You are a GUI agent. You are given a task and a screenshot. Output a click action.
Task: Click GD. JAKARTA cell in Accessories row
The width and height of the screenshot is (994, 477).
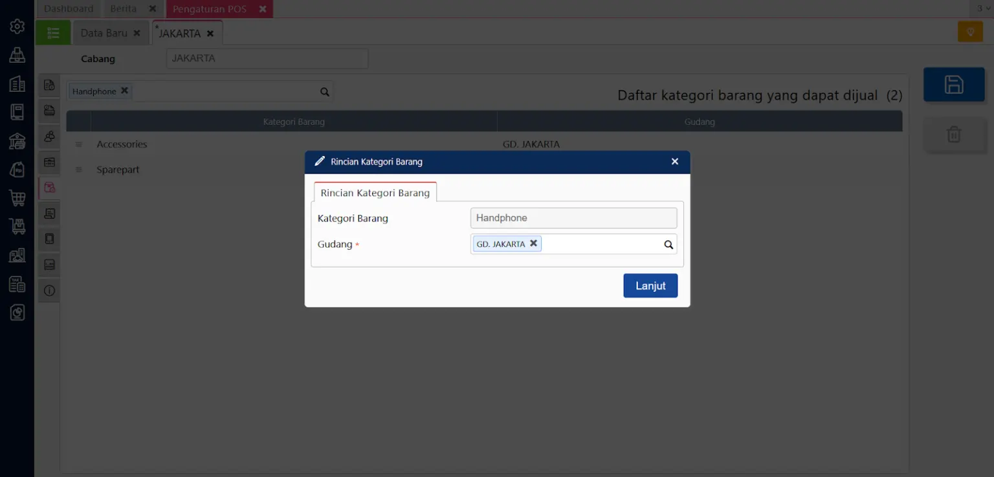[531, 144]
